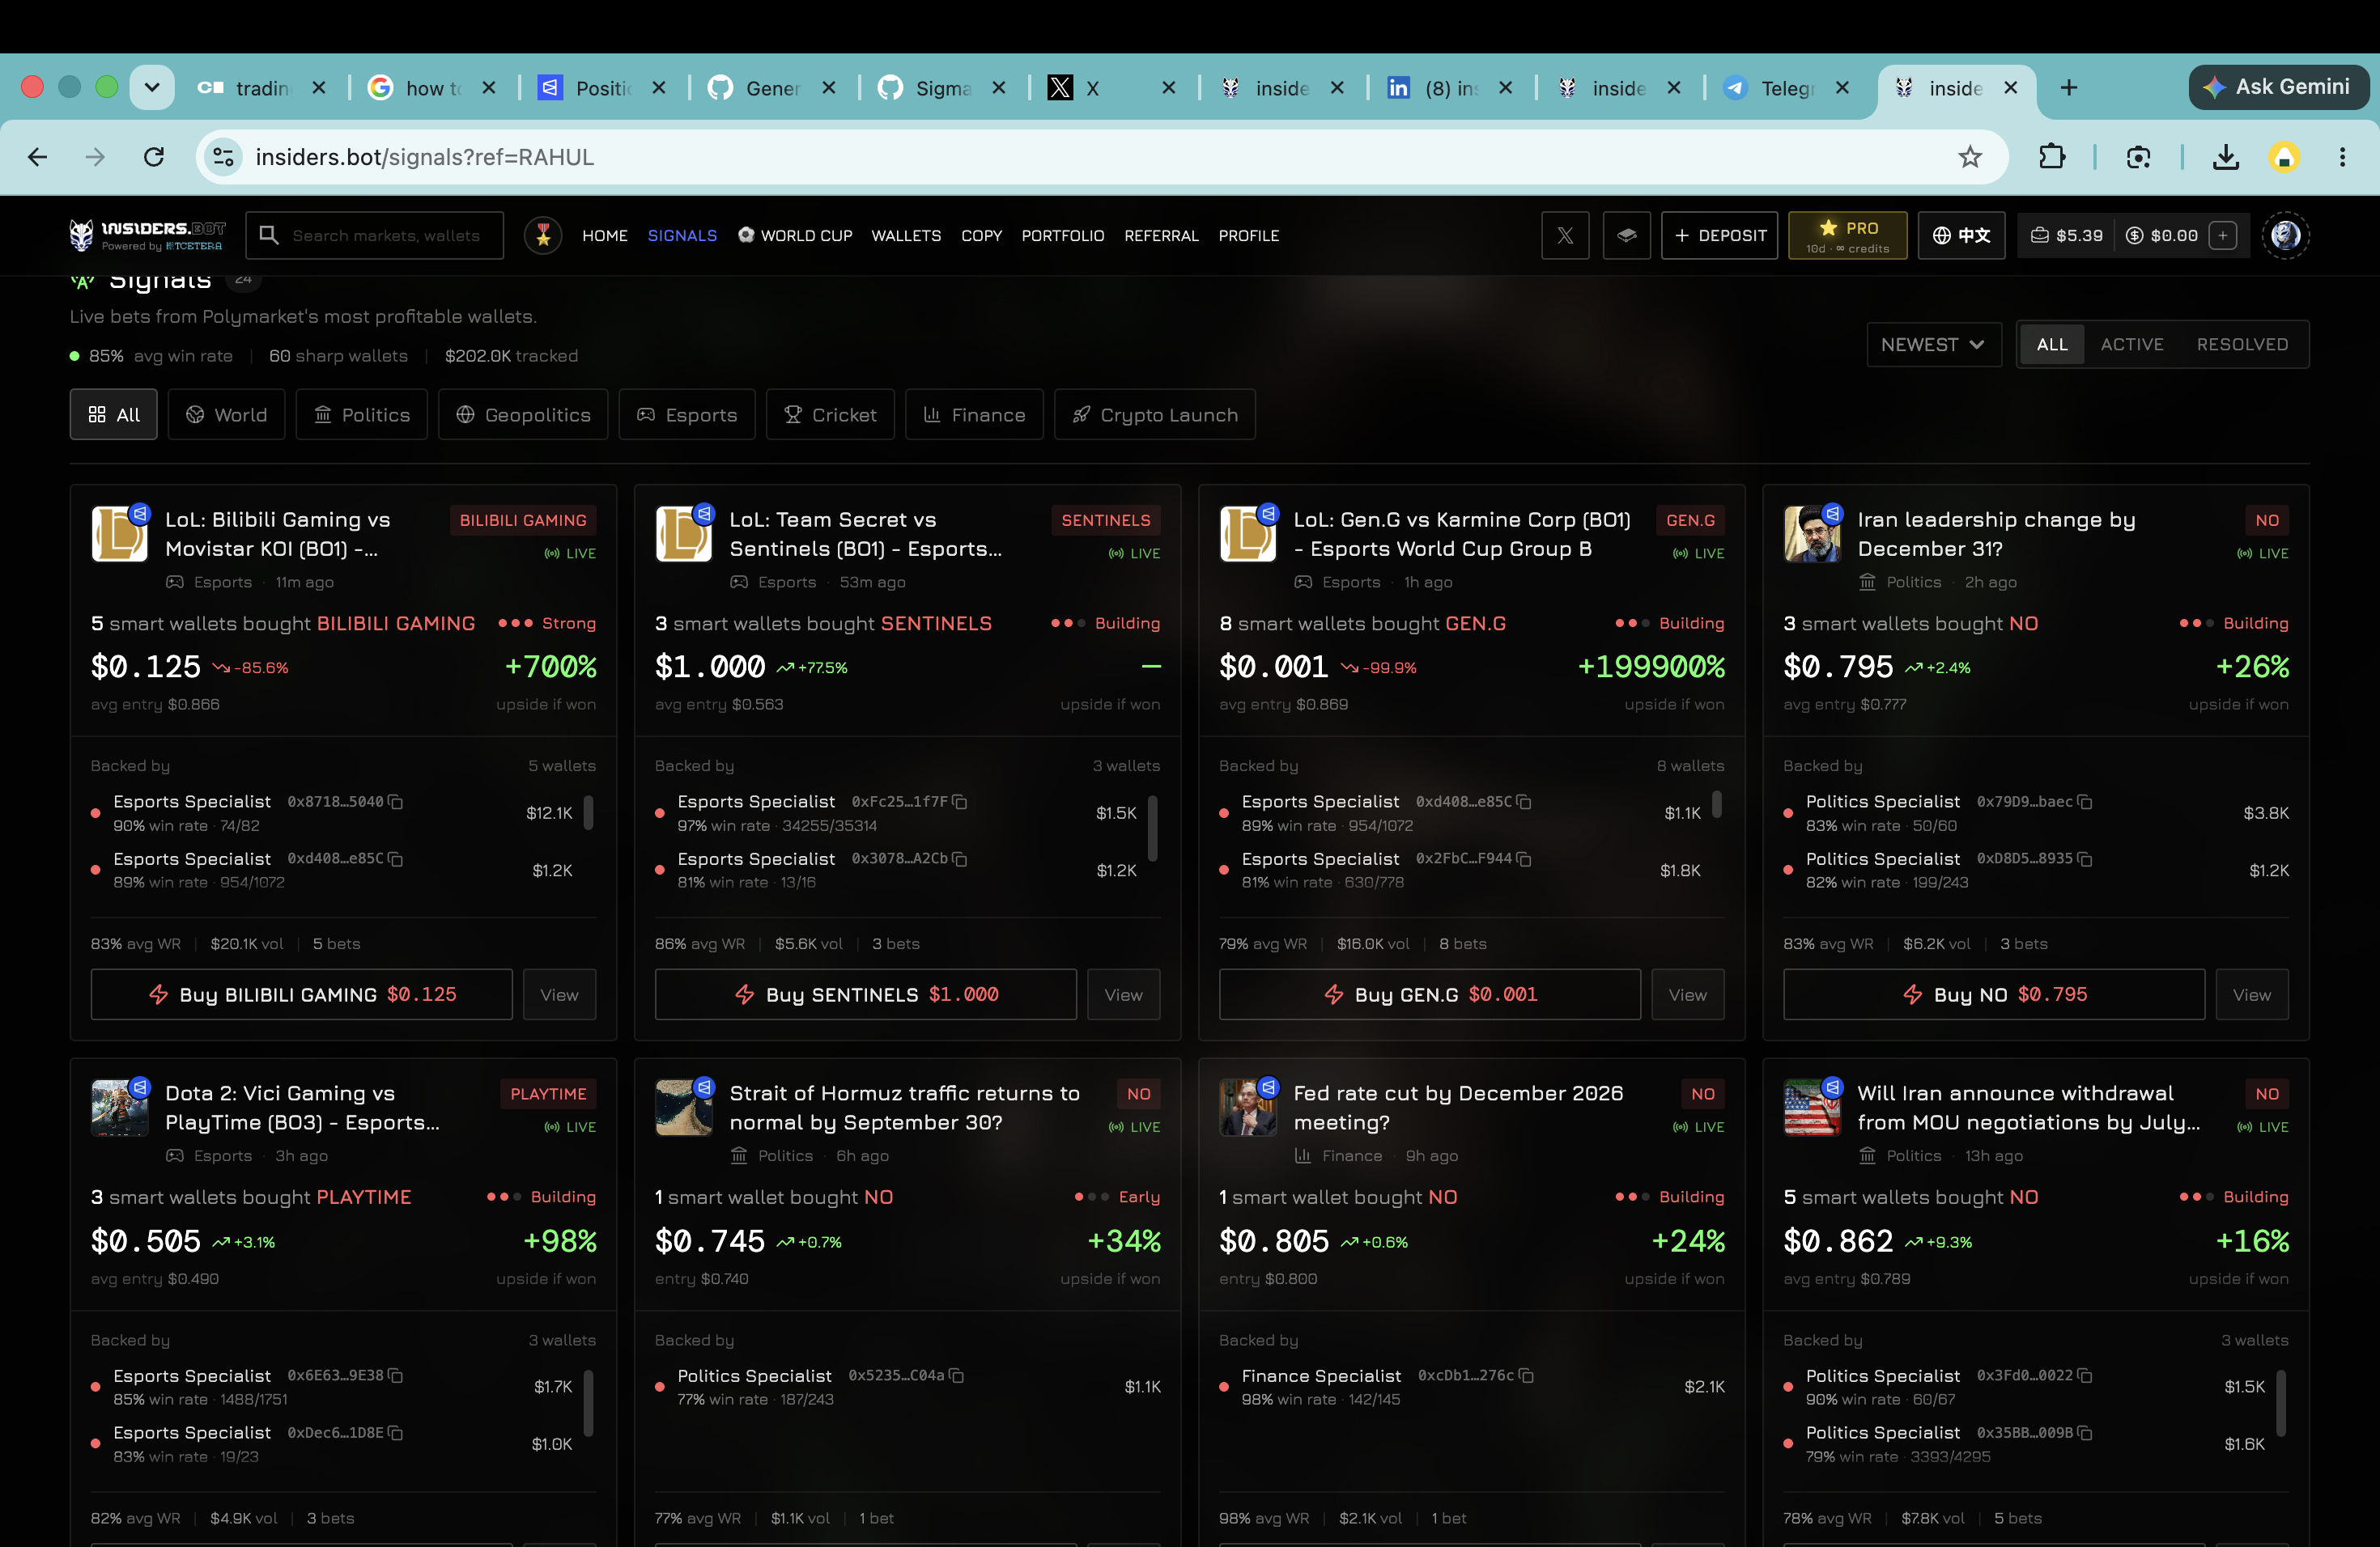This screenshot has width=2380, height=1547.
Task: Open COPY navigation item
Action: [981, 235]
